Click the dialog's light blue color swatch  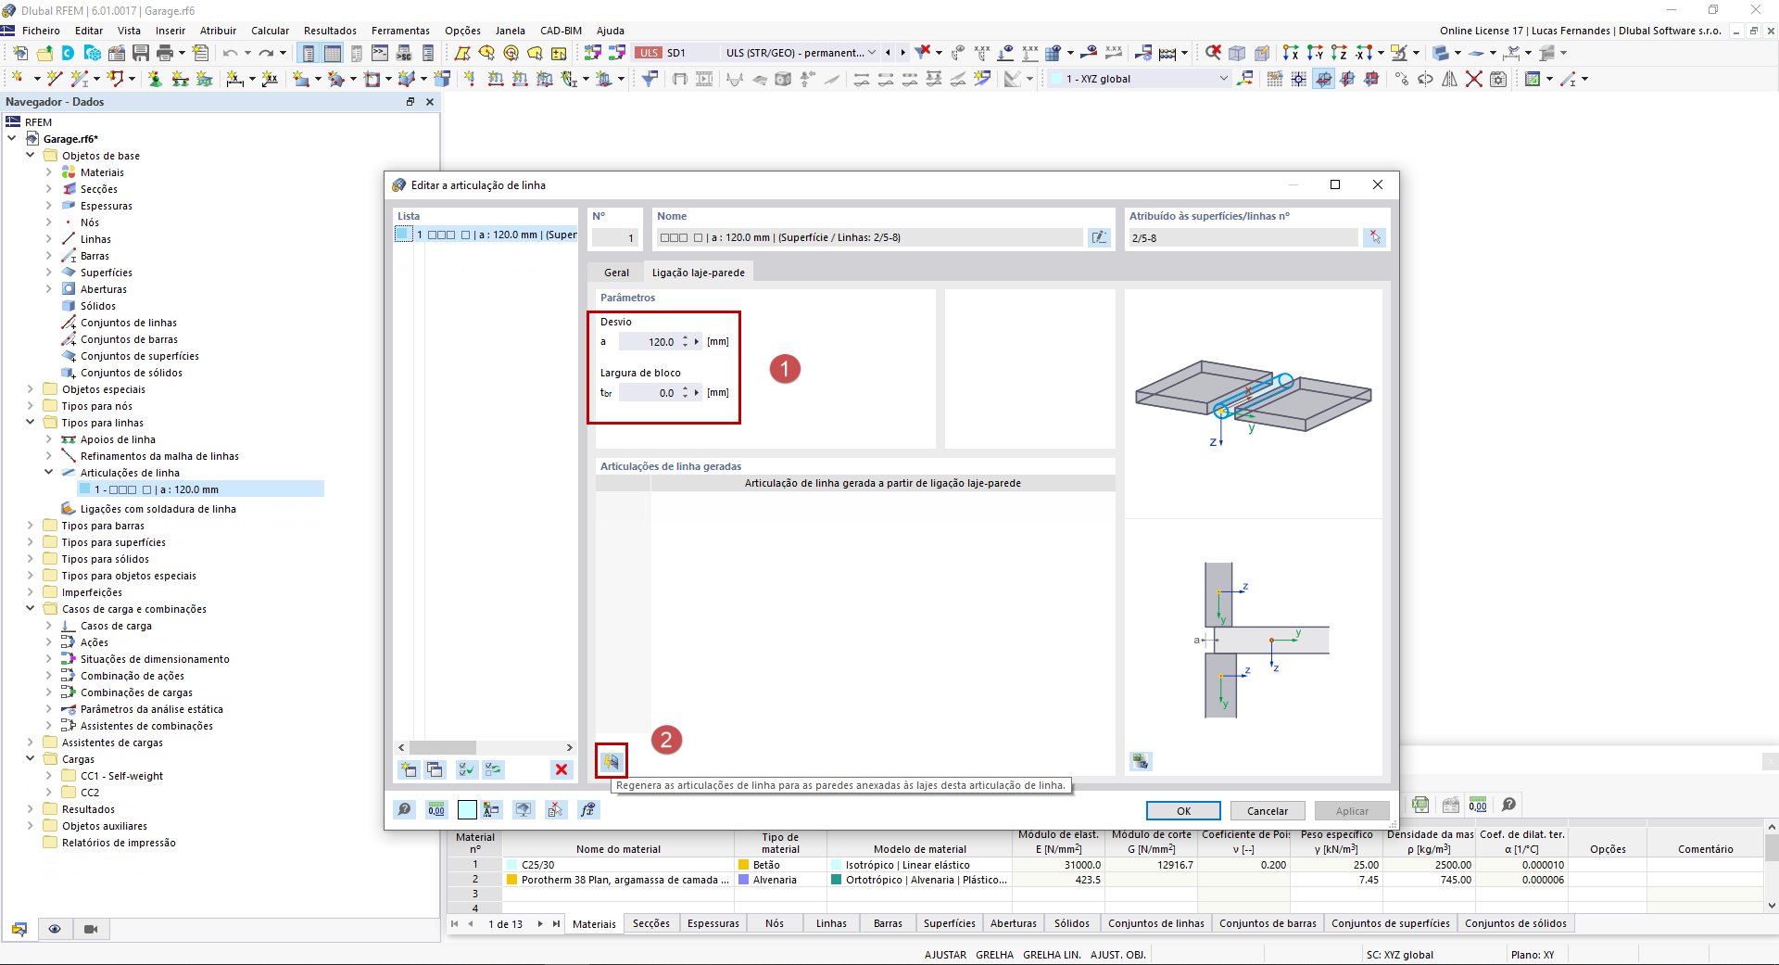[467, 809]
